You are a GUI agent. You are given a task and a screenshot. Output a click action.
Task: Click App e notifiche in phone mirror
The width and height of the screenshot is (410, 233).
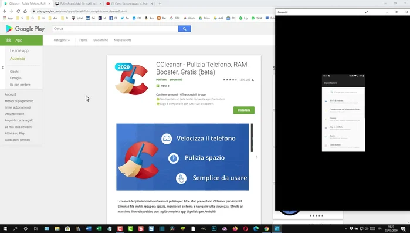tap(343, 128)
